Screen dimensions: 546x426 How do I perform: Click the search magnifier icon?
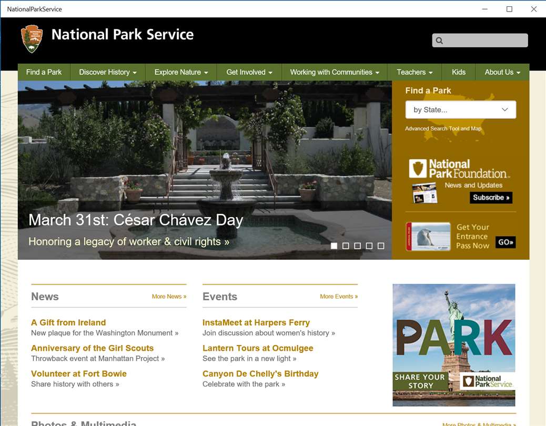[x=439, y=40]
